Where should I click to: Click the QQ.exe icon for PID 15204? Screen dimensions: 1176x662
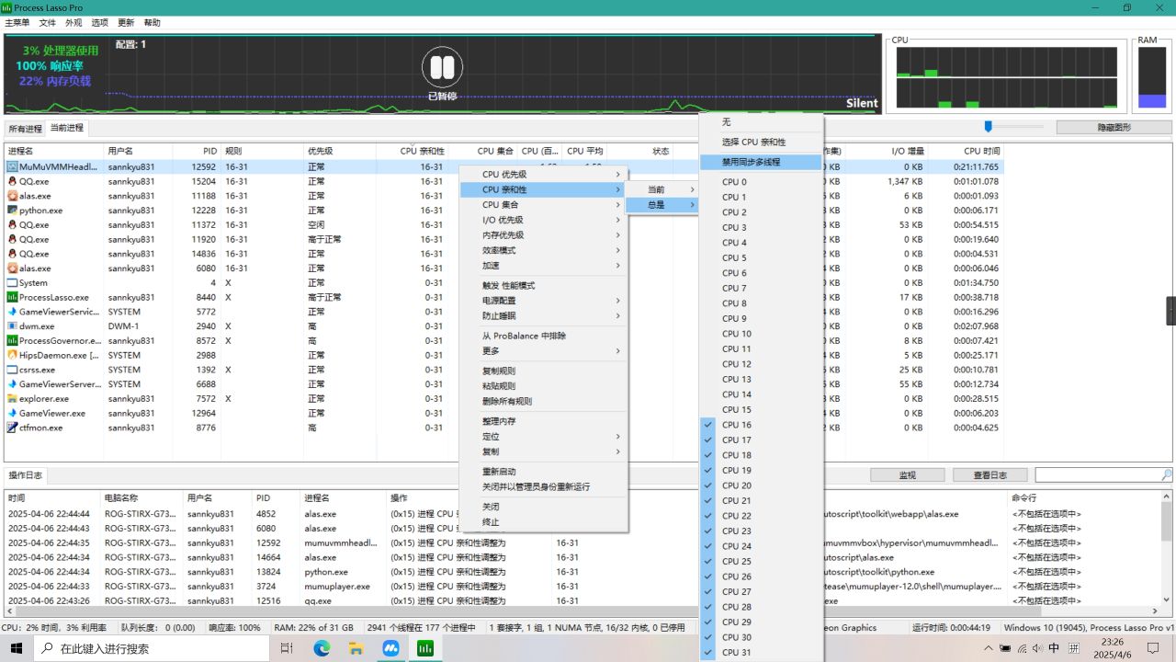pyautogui.click(x=13, y=181)
